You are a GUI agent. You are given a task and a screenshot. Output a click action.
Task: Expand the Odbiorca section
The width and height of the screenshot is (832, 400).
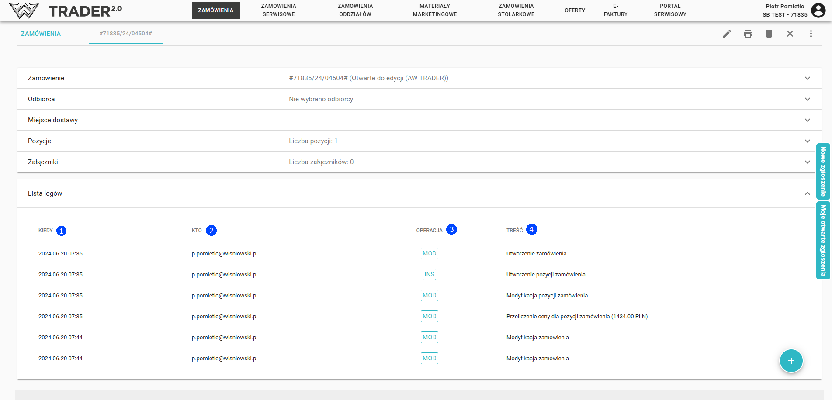807,99
